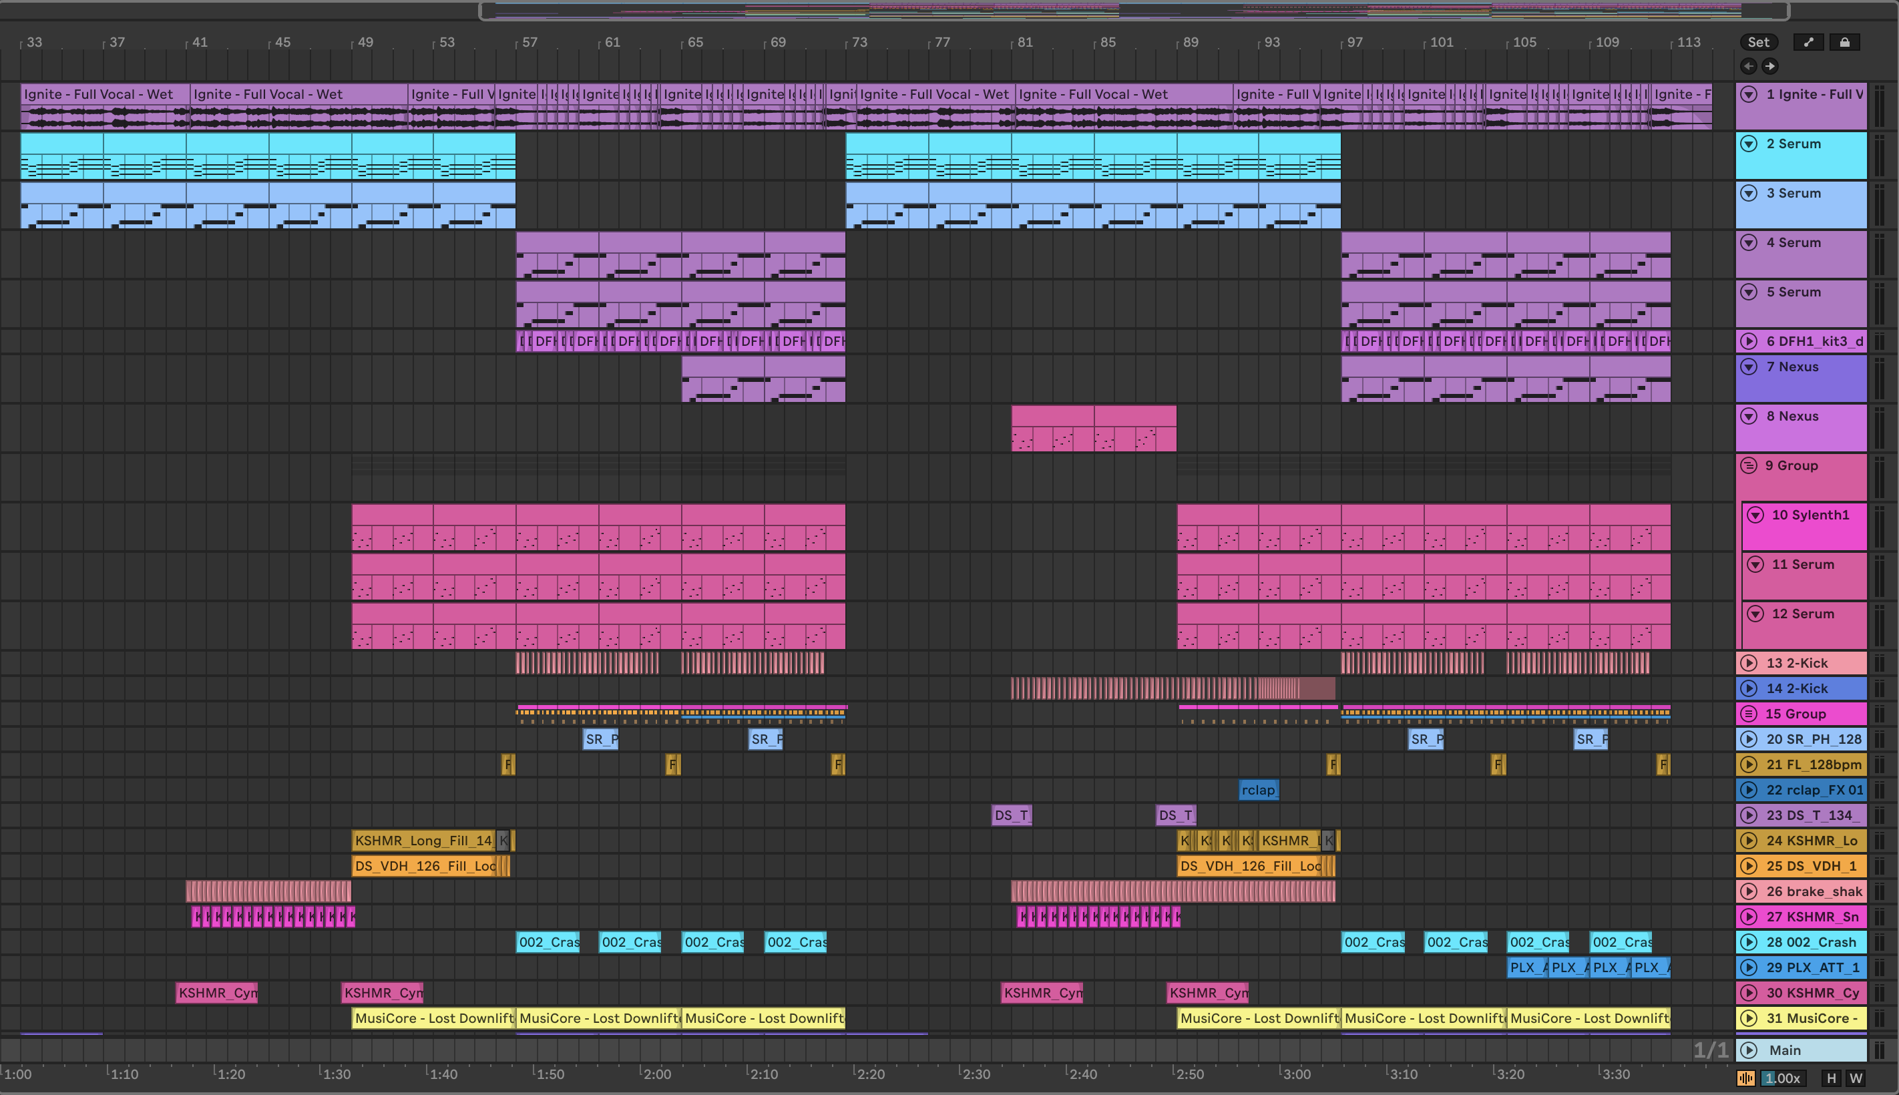Viewport: 1899px width, 1095px height.
Task: Toggle the orange waveform button beside 1.00x
Action: [1746, 1078]
